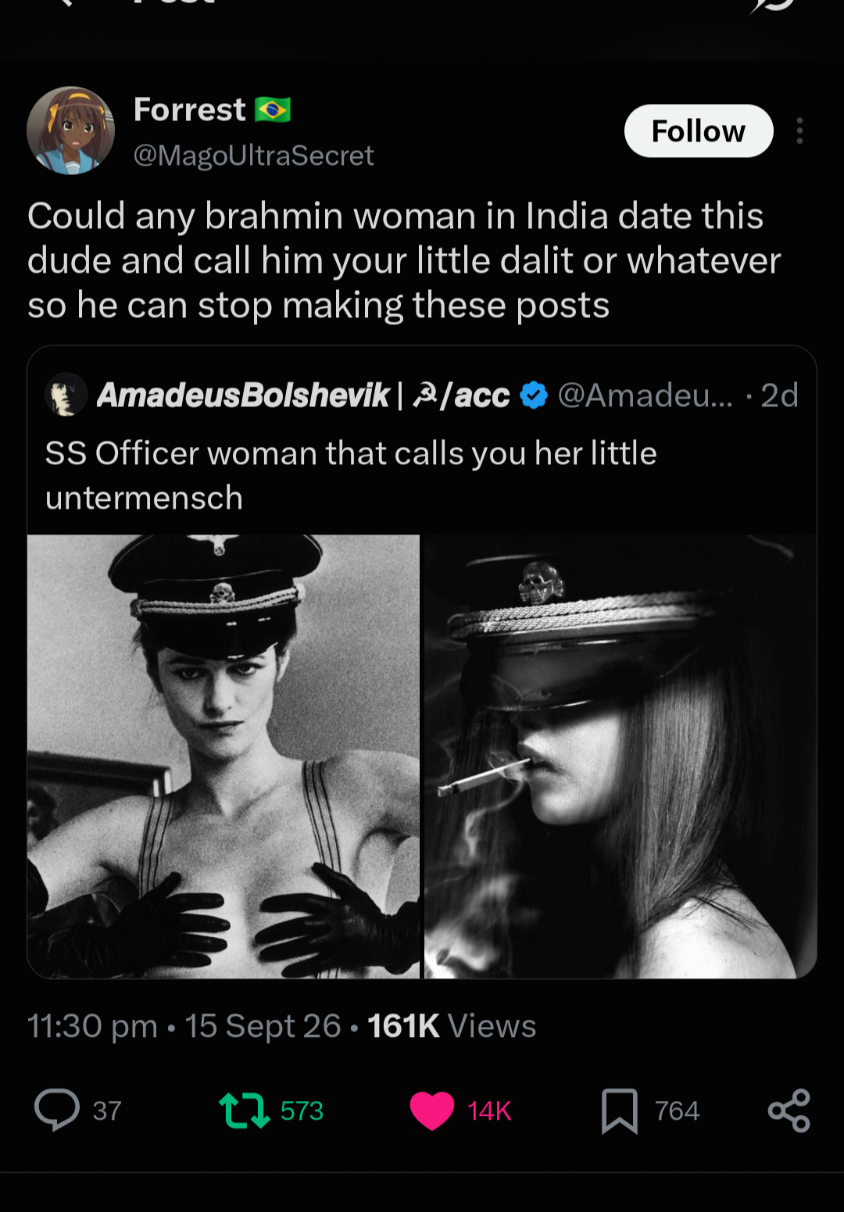844x1212 pixels.
Task: Open the post timestamp 11:30 pm
Action: coord(92,1026)
